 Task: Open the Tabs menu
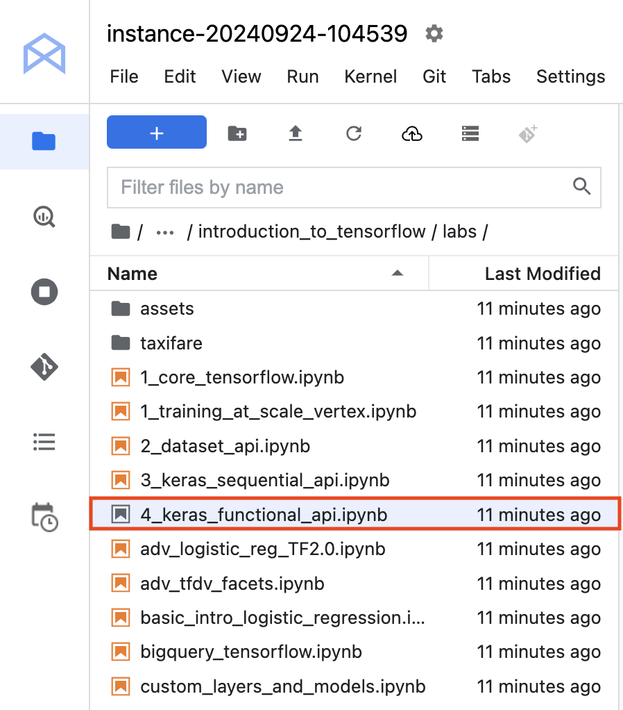(491, 76)
